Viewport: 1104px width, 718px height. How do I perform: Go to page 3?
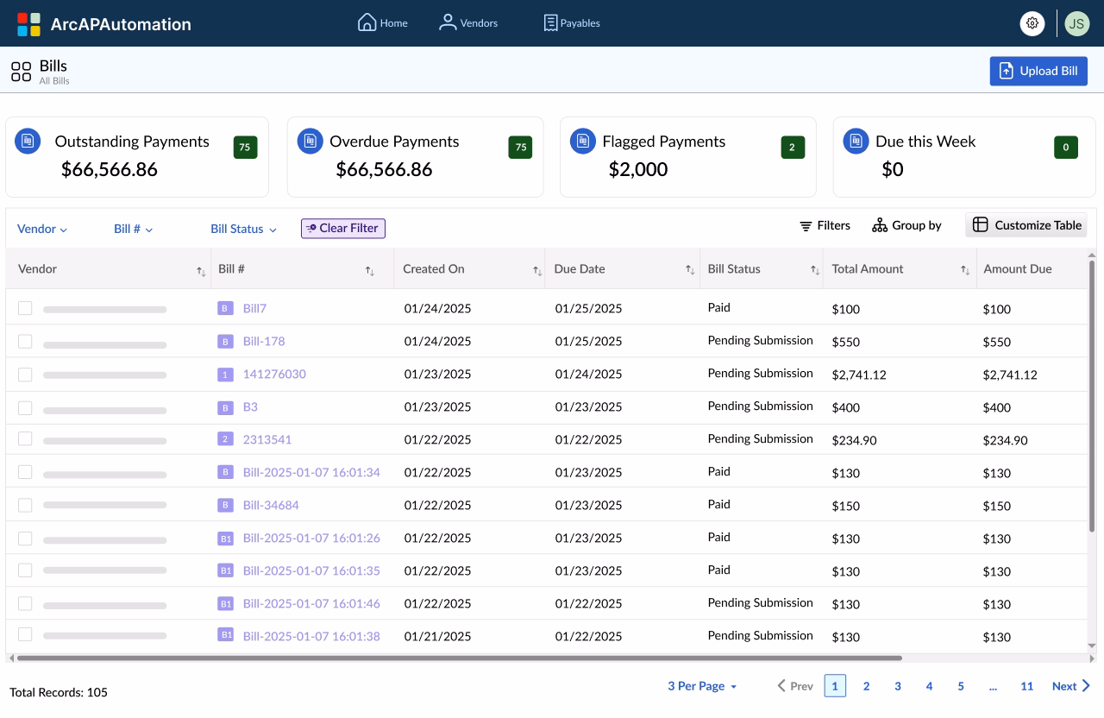tap(898, 686)
